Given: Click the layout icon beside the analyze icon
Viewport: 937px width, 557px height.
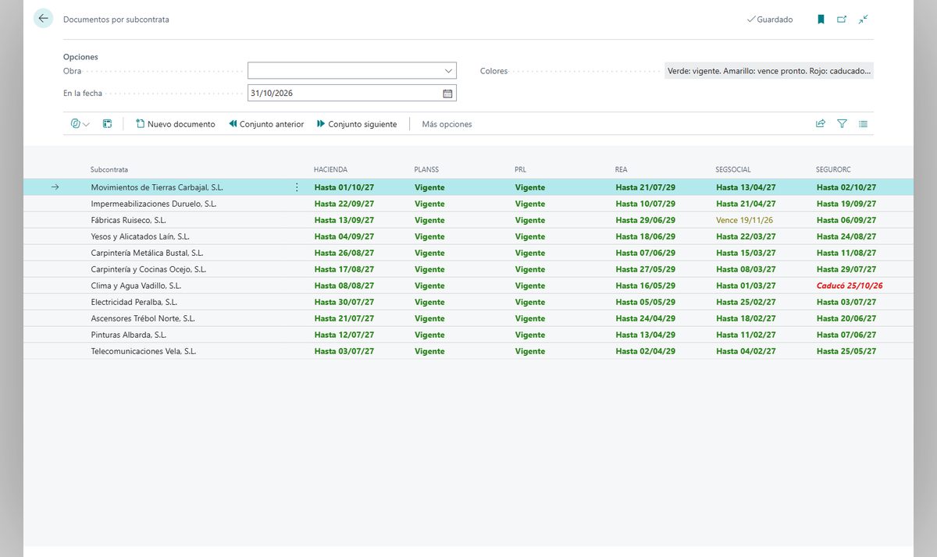Looking at the screenshot, I should (x=107, y=124).
